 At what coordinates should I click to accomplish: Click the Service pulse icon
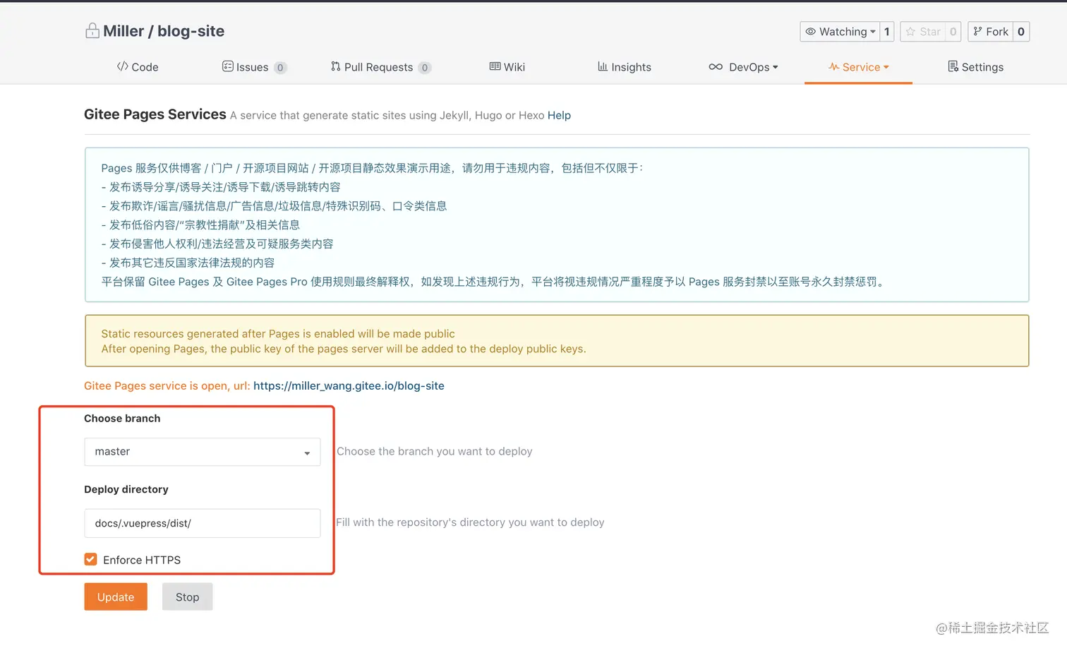[x=834, y=66]
